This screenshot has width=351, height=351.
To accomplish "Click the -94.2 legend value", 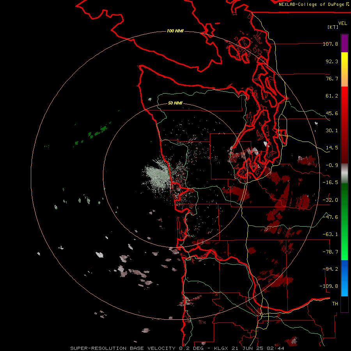I will pyautogui.click(x=330, y=269).
